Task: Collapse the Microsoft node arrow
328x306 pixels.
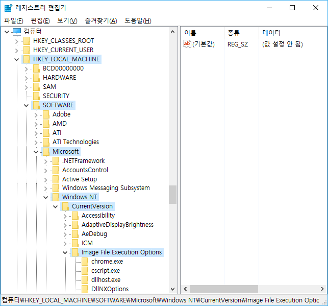Action: pyautogui.click(x=36, y=152)
